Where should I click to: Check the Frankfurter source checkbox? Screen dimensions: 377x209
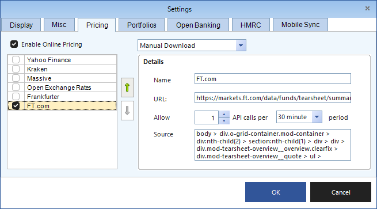click(16, 97)
